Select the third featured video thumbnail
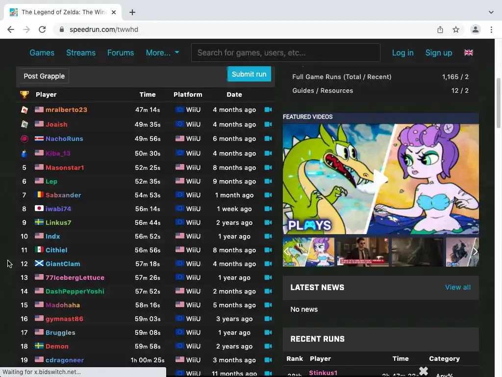 point(417,252)
